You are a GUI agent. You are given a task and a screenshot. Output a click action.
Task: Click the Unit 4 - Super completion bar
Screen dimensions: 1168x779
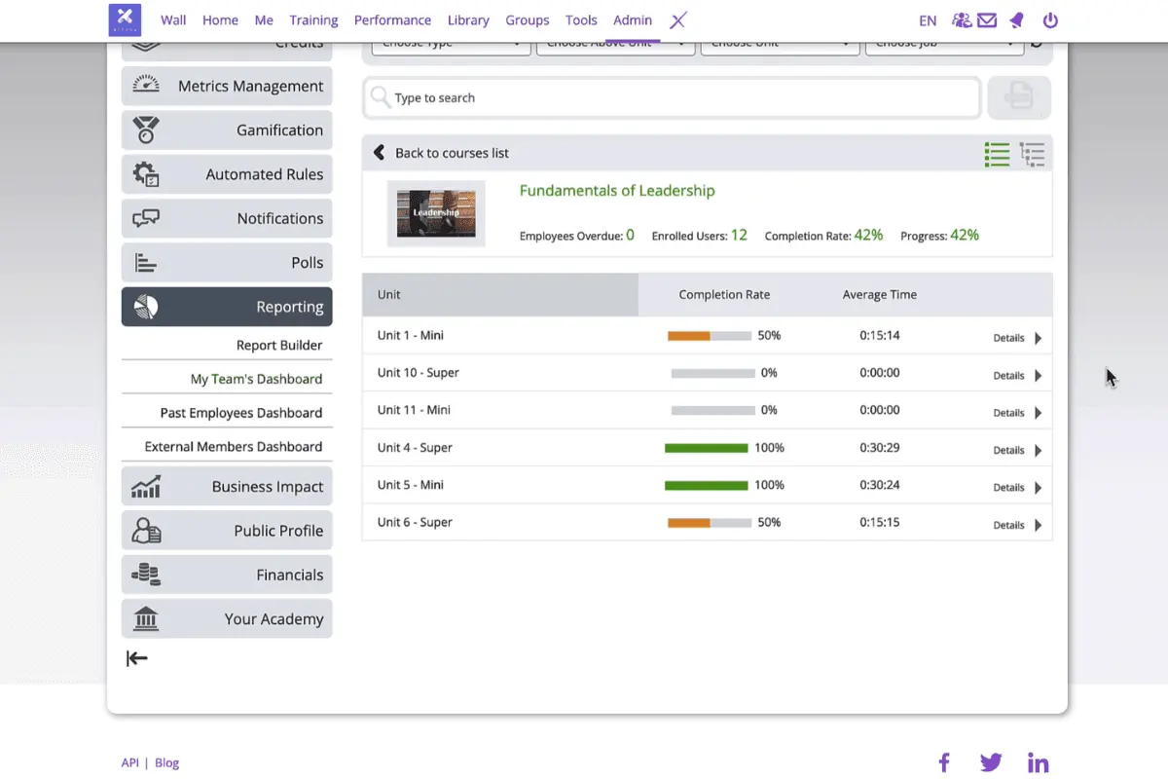[x=707, y=448]
